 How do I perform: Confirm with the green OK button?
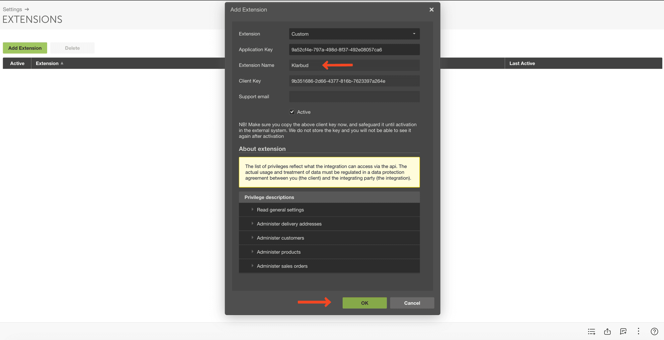pyautogui.click(x=365, y=303)
